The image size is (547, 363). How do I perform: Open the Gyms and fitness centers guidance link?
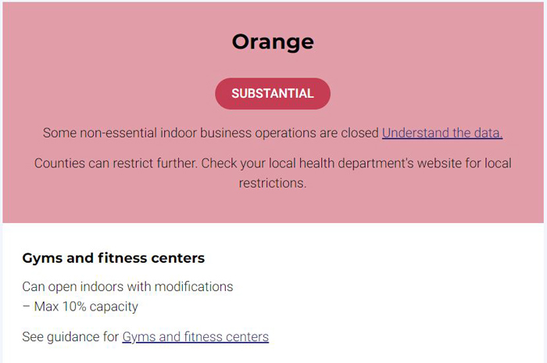coord(195,337)
